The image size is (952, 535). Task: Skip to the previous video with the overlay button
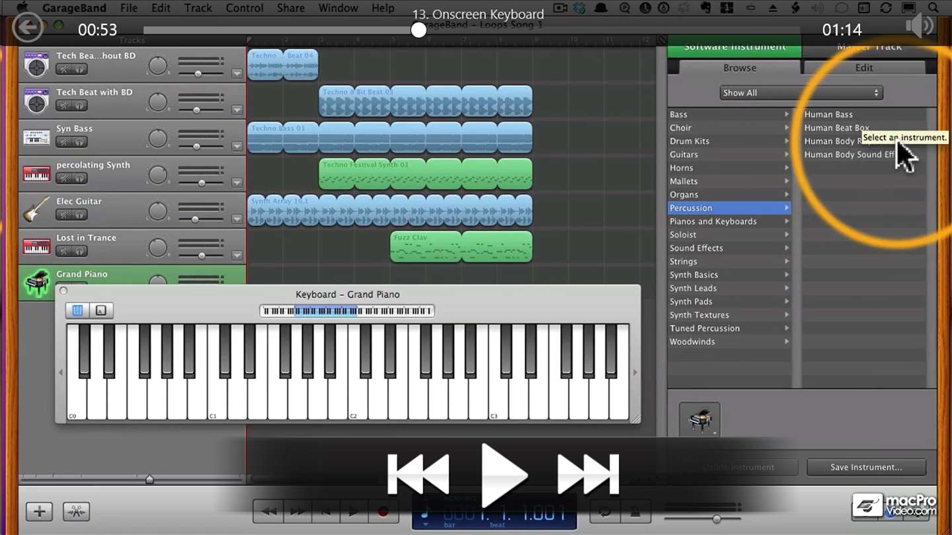pyautogui.click(x=418, y=474)
